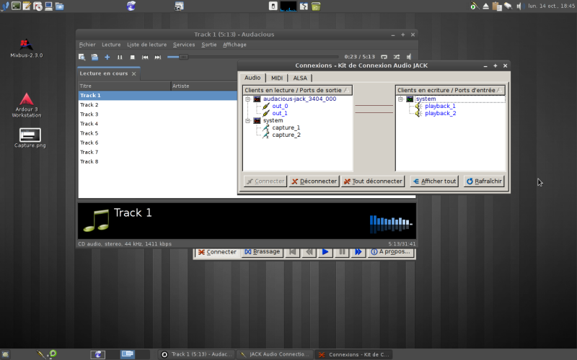Open A propos in JACK control
The image size is (577, 360).
(390, 252)
